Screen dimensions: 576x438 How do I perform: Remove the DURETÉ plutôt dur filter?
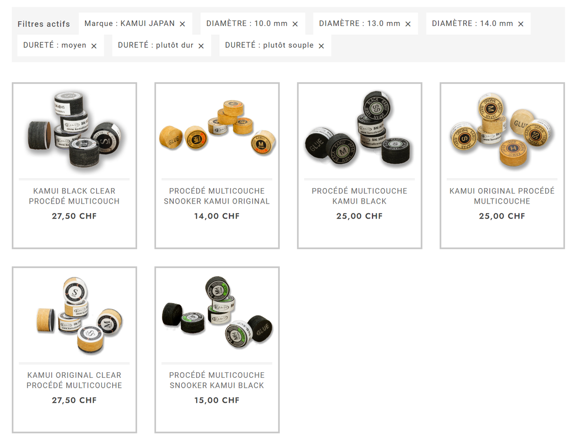click(201, 46)
